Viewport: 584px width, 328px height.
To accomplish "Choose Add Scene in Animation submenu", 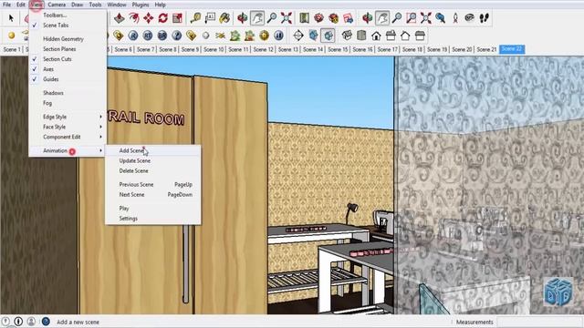I will pyautogui.click(x=153, y=150).
